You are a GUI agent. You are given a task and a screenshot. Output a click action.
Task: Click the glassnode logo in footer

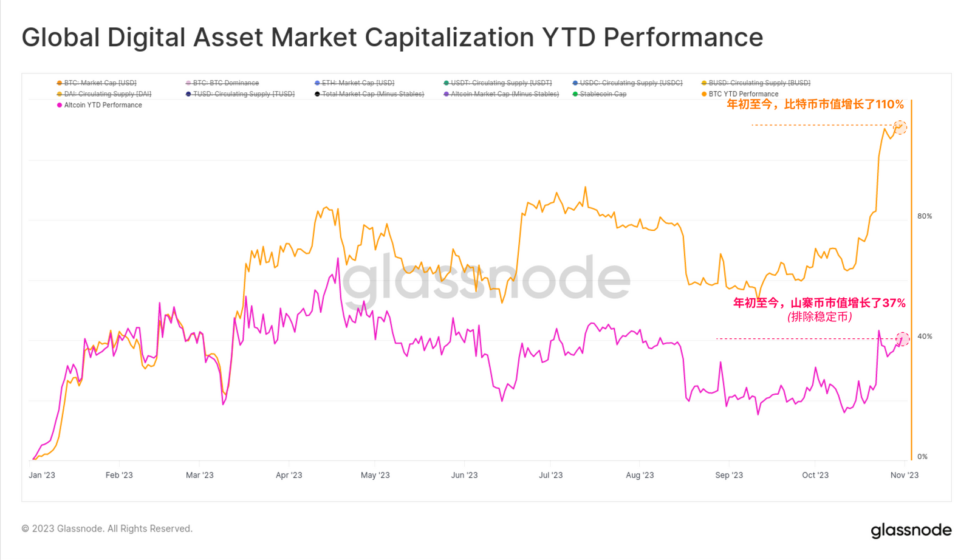click(x=911, y=530)
